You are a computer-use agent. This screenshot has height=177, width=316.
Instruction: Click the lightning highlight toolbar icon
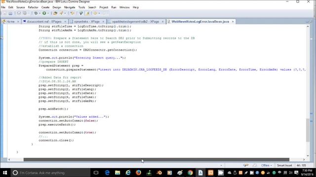coord(88,13)
